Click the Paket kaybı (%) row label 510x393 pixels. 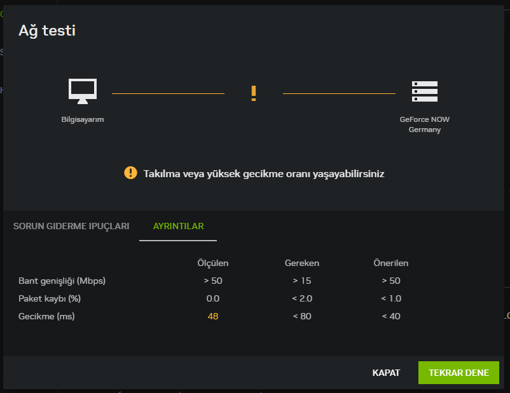[x=50, y=299]
